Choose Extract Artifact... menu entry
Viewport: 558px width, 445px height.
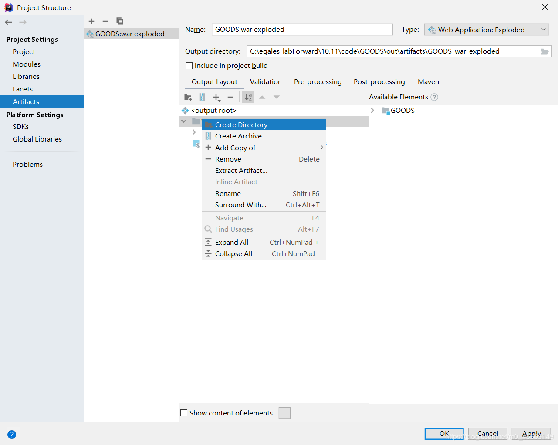tap(264, 170)
